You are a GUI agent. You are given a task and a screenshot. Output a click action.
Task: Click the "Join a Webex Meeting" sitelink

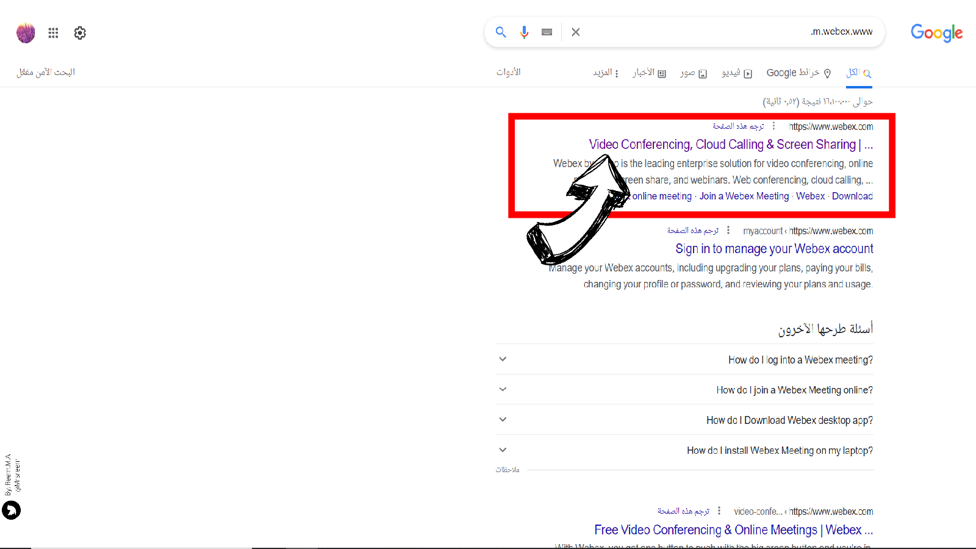(x=744, y=196)
